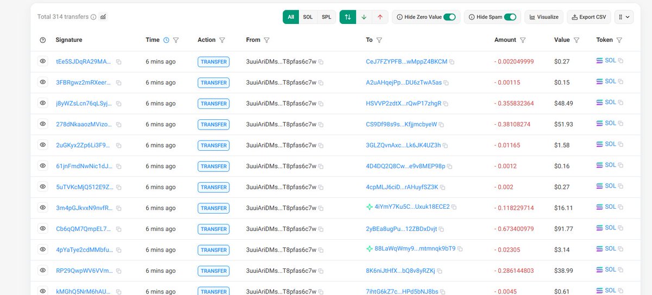Click the eye icon for 5uTVKcMjQ512E9Z row
This screenshot has width=652, height=295.
click(x=43, y=187)
